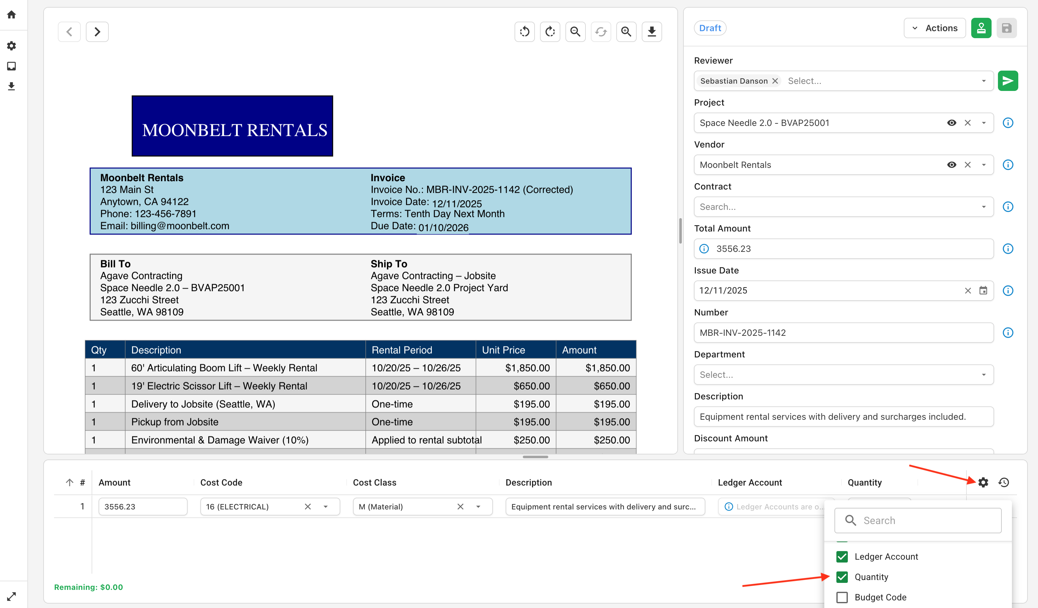The width and height of the screenshot is (1038, 608).
Task: Click the Remaining: $0.00 label
Action: tap(88, 587)
